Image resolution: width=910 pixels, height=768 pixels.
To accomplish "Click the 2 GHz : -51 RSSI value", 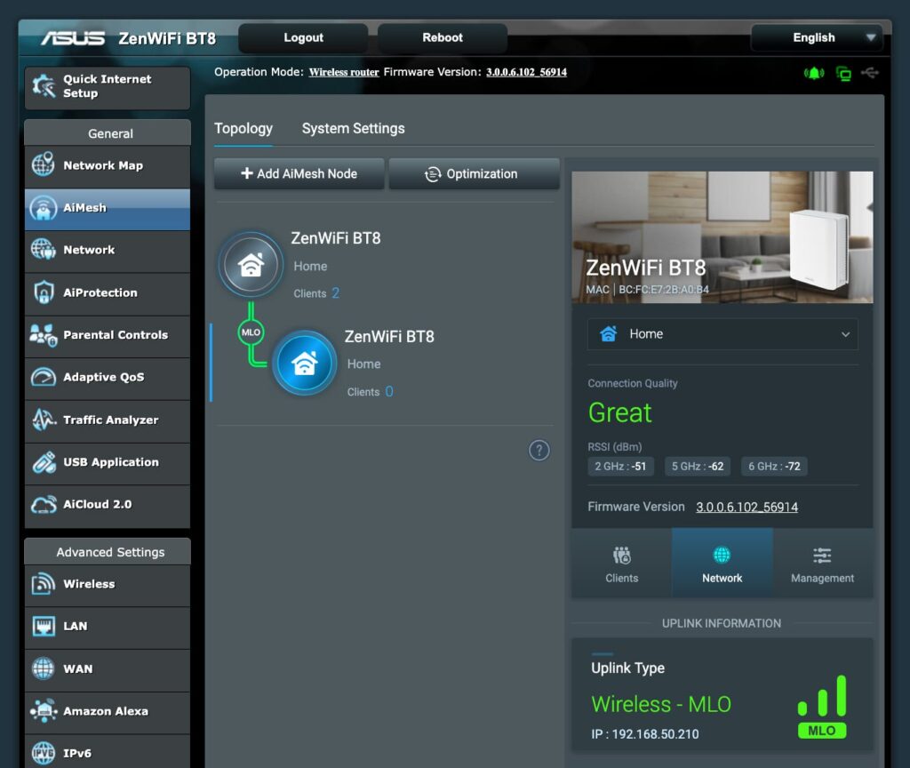I will coord(620,466).
